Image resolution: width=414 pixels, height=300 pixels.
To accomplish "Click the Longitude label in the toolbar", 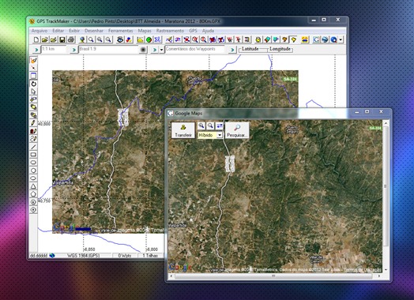I will pos(280,49).
